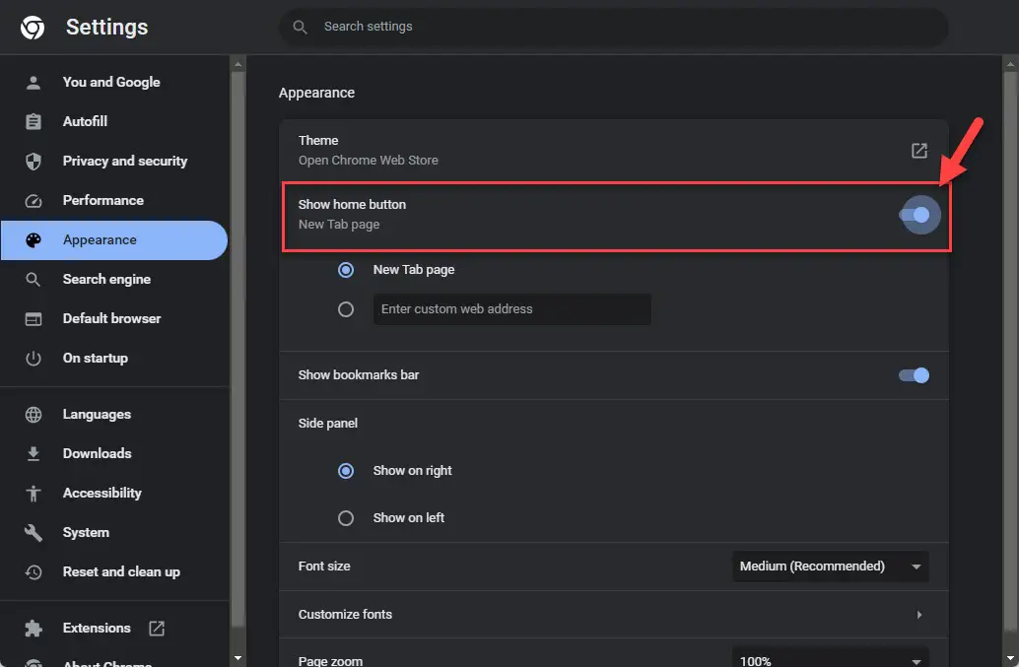Image resolution: width=1019 pixels, height=667 pixels.
Task: Open System settings wrench icon
Action: click(x=34, y=532)
